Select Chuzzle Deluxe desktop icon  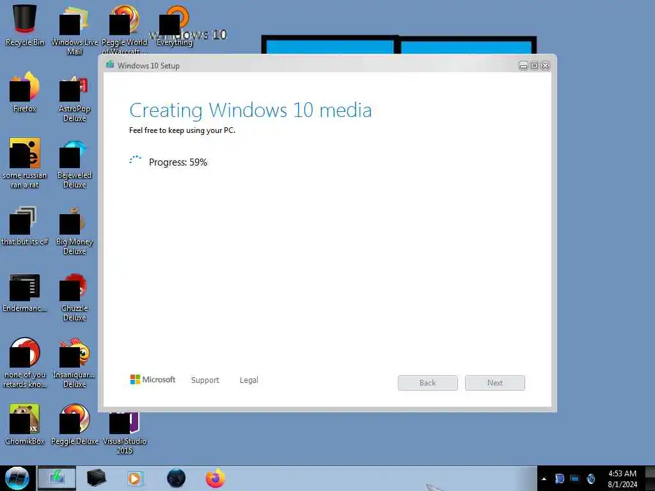74,297
